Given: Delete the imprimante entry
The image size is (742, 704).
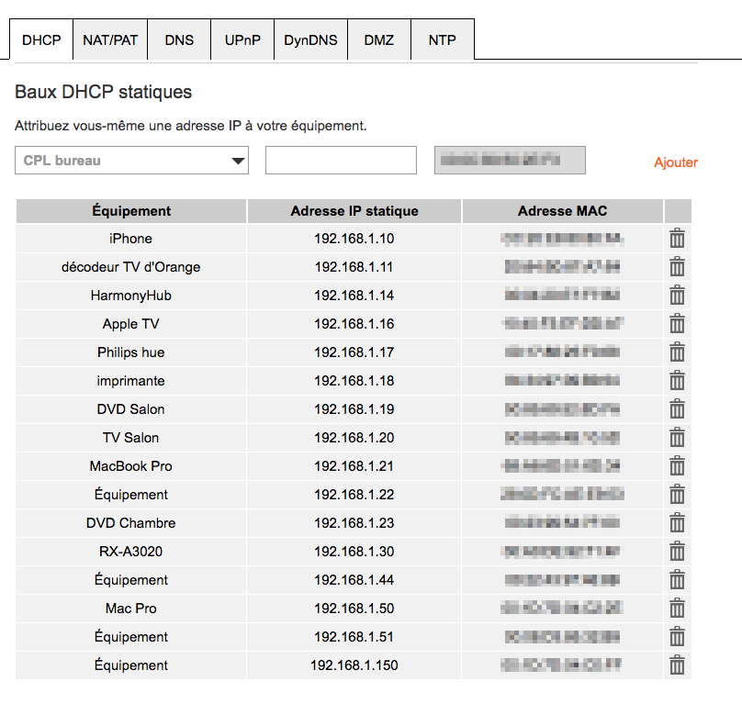Looking at the screenshot, I should [x=677, y=381].
